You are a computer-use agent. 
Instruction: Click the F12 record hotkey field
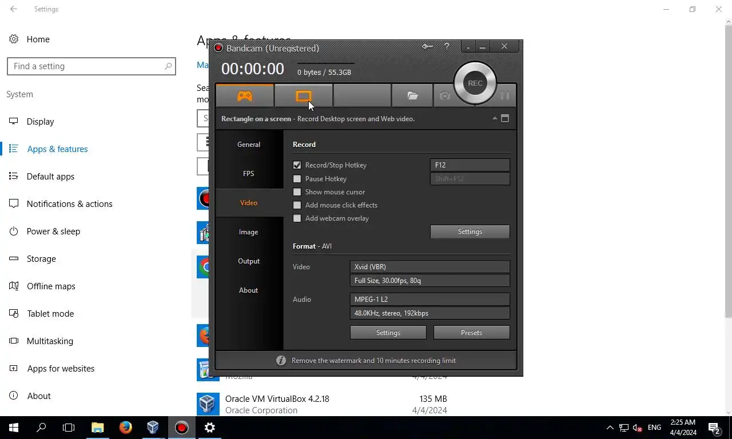pos(470,165)
